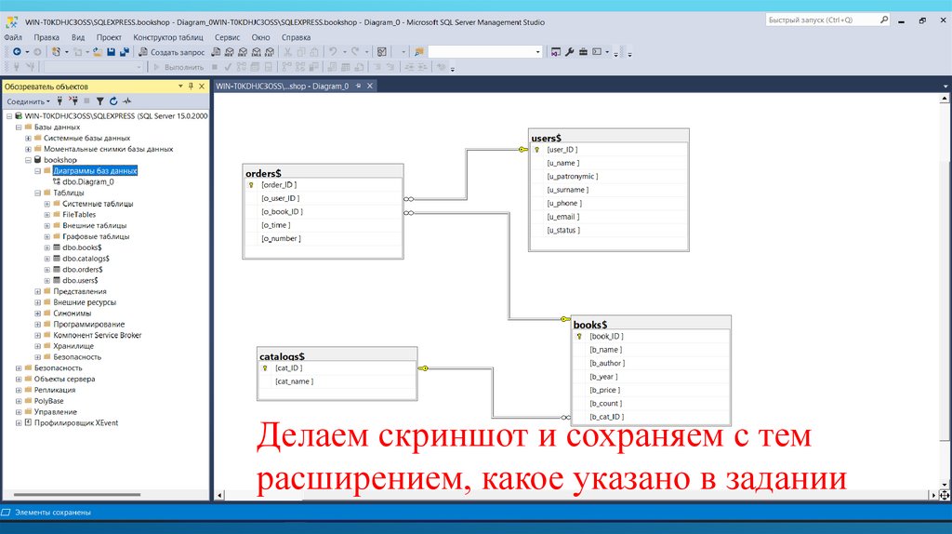The height and width of the screenshot is (534, 952).
Task: Click the Toolbox briefcase icon
Action: [583, 52]
